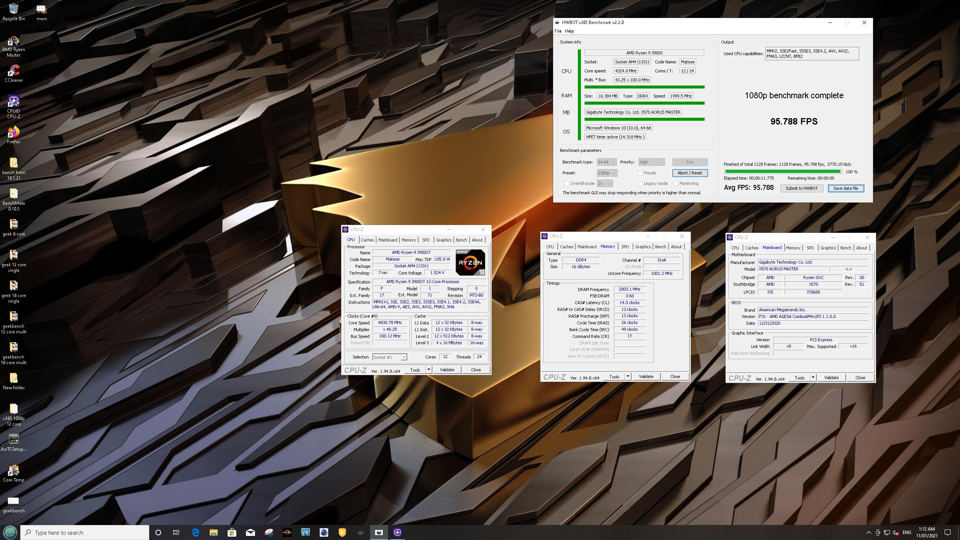Screen dimensions: 960x540
Task: Open File Explorer from the taskbar
Action: [213, 532]
